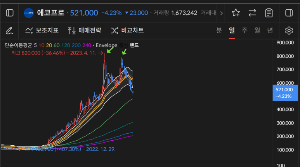The height and width of the screenshot is (167, 300).
Task: Switch to 분 minute chart tab
Action: pos(219,30)
